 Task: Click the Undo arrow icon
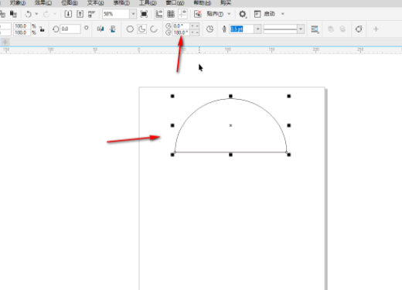click(28, 14)
